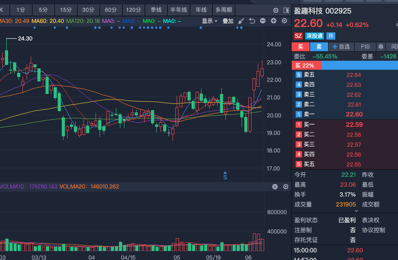Click the R margin tag
The height and width of the screenshot is (260, 398).
click(x=330, y=36)
